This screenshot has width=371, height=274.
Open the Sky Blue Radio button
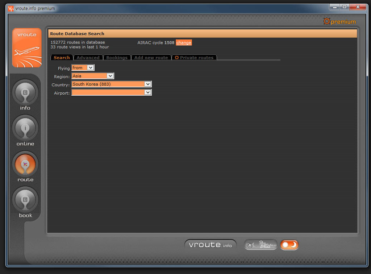[260, 245]
